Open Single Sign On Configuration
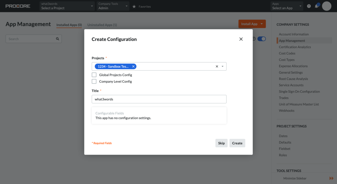Image resolution: width=337 pixels, height=184 pixels. 299,92
